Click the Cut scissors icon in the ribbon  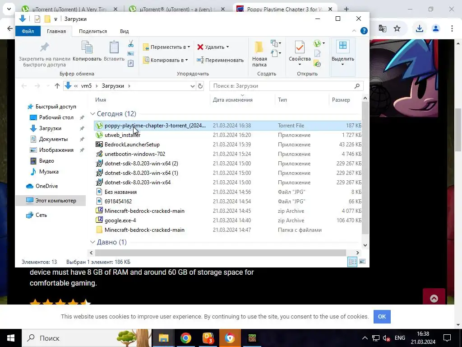131,44
